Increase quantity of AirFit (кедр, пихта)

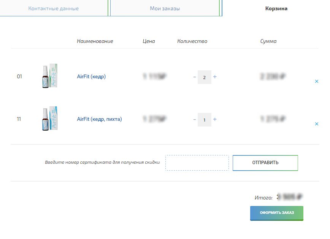[x=215, y=119]
